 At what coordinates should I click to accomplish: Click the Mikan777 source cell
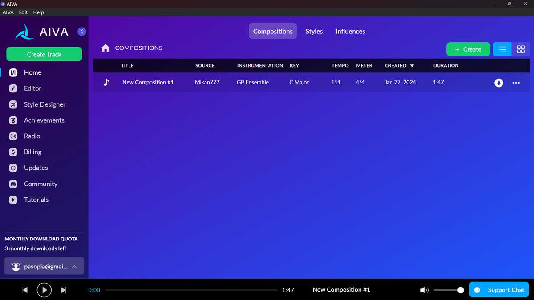point(207,82)
